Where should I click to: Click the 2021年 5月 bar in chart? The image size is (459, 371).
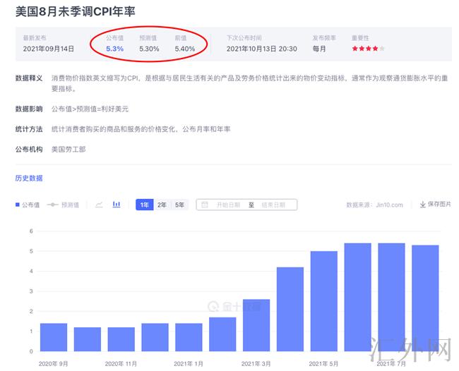(323, 301)
